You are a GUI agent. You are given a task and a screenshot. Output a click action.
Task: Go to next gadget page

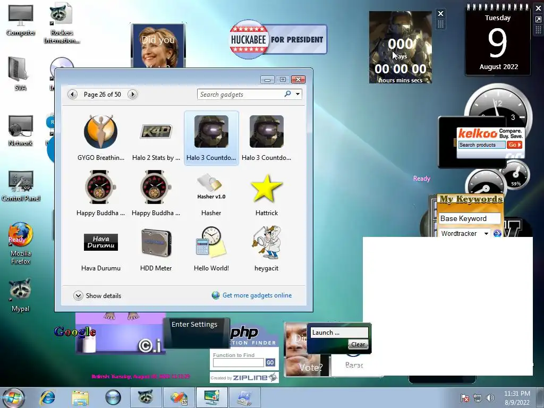tap(132, 95)
